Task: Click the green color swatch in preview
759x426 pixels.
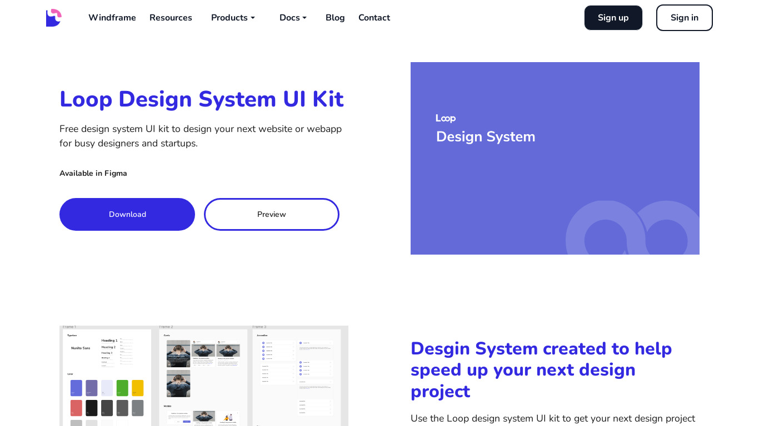Action: 122,388
